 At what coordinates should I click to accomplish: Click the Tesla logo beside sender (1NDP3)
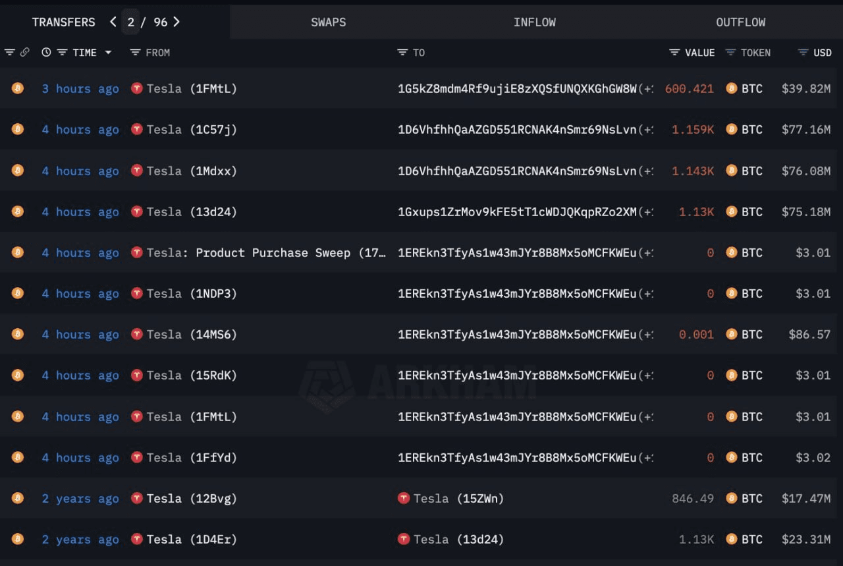137,293
